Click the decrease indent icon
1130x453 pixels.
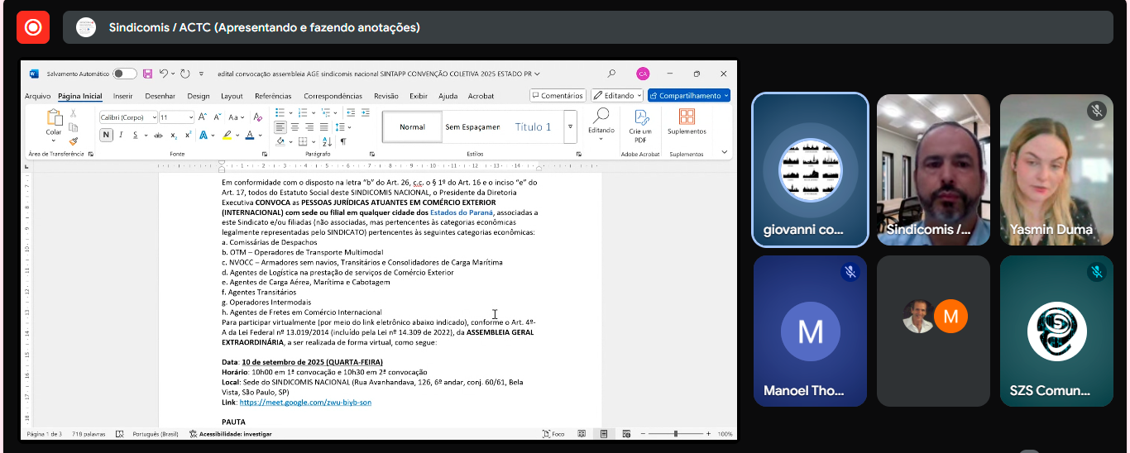click(350, 112)
